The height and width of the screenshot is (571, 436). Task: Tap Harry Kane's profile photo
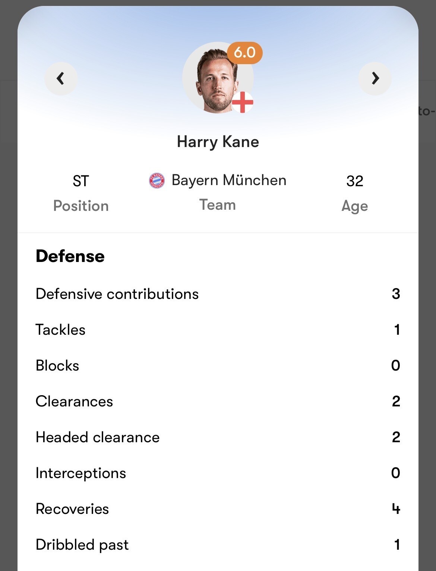(x=218, y=78)
